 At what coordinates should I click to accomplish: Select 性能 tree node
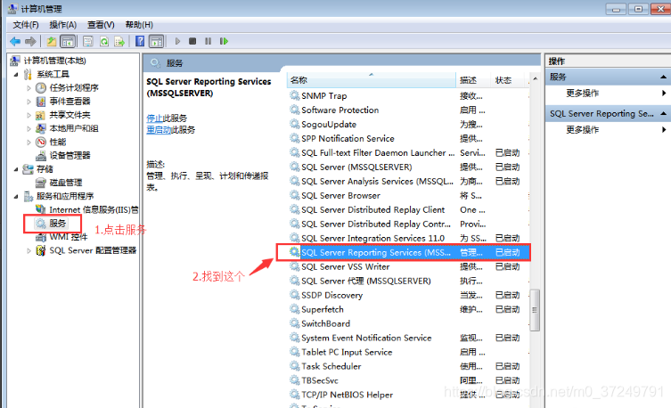pyautogui.click(x=58, y=142)
